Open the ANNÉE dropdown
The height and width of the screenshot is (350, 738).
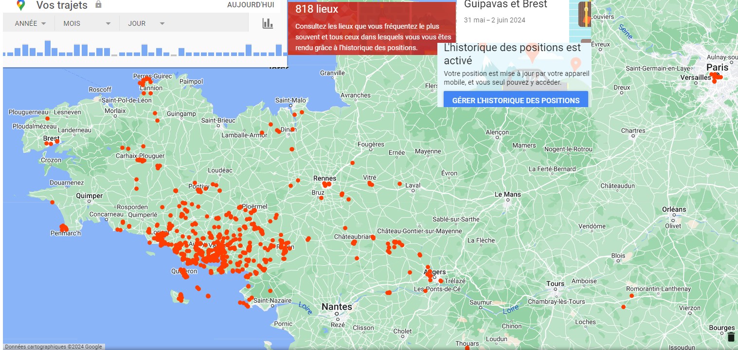click(30, 23)
